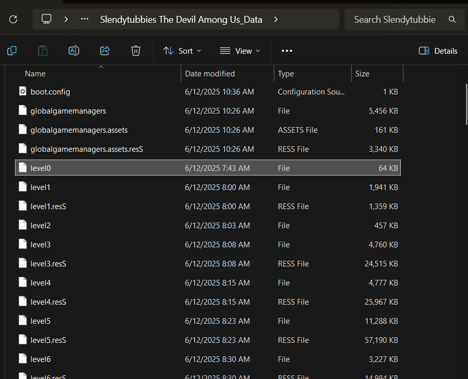The image size is (468, 379).
Task: Sort files by Size column header
Action: pos(362,74)
